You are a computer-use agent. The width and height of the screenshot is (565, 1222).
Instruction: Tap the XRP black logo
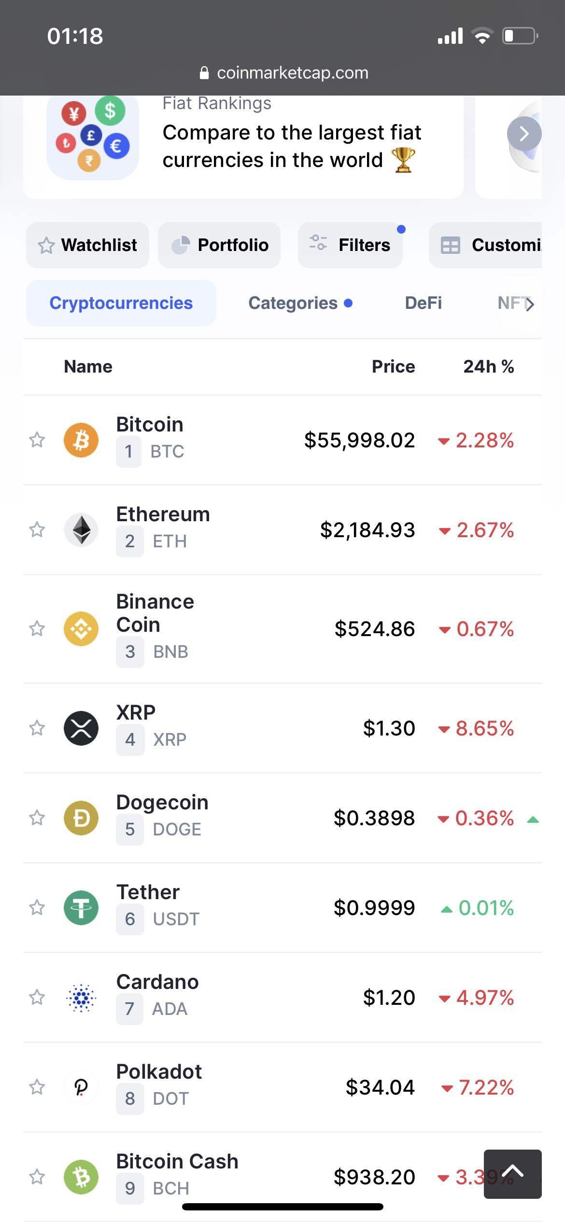pos(81,728)
